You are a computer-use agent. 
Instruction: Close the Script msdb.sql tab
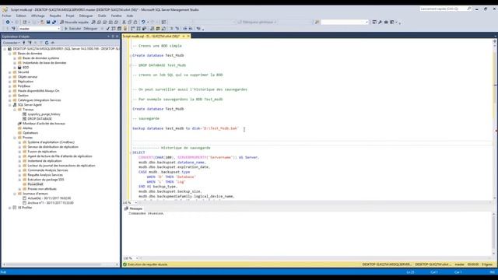tap(188, 37)
